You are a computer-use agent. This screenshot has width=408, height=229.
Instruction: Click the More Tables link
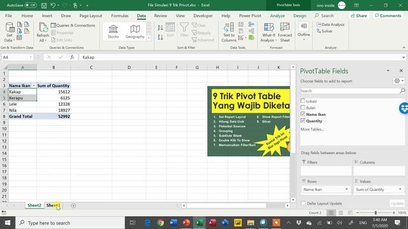312,129
